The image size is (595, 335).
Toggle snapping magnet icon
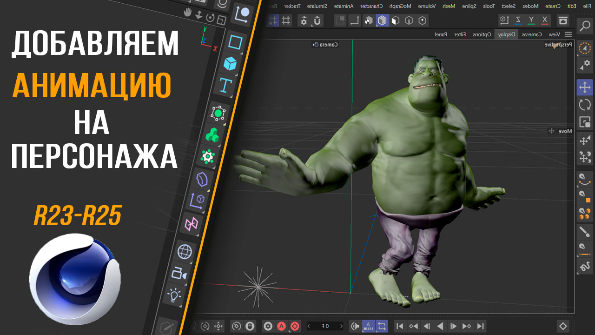coord(317,20)
